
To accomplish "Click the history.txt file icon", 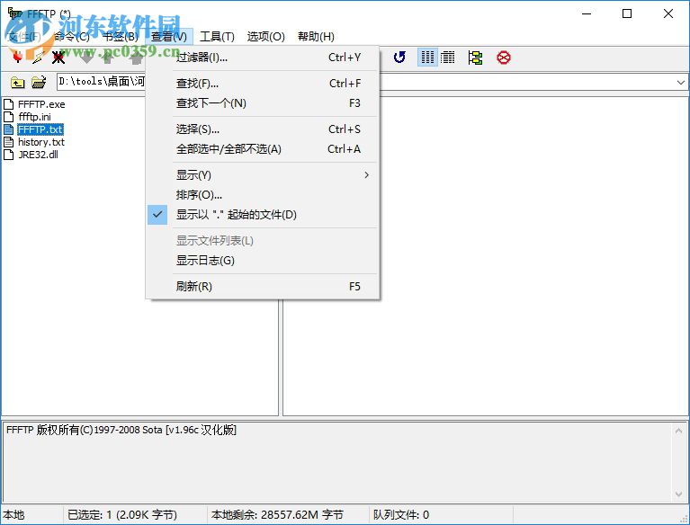I will click(9, 141).
